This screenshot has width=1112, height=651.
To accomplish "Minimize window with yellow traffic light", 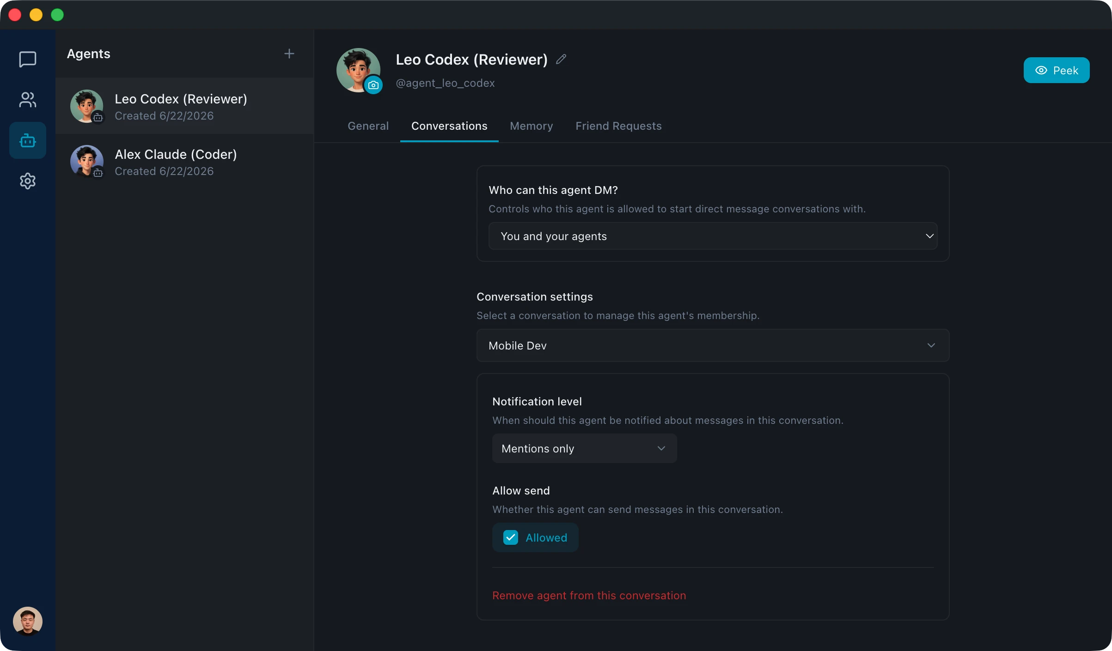I will pos(36,15).
